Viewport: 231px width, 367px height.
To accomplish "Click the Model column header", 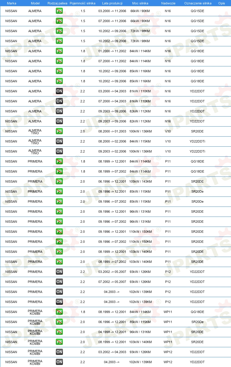I will coord(35,3).
